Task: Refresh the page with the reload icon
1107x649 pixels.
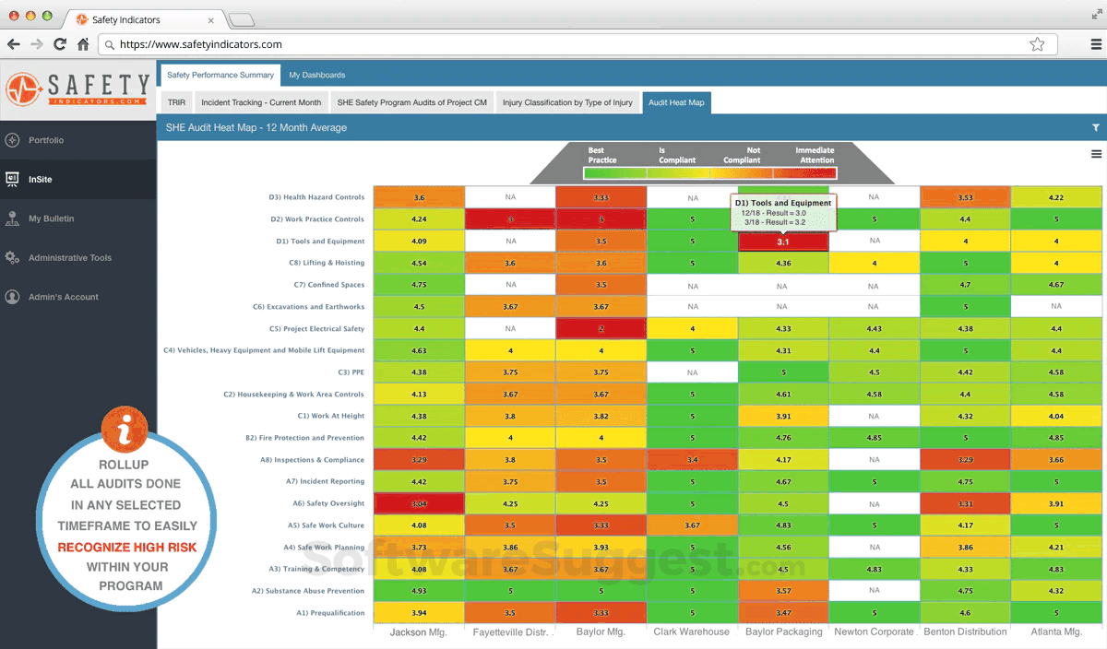Action: tap(60, 43)
